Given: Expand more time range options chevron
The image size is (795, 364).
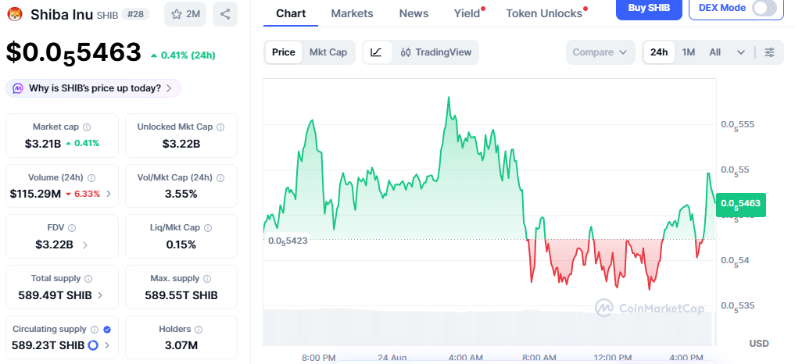Looking at the screenshot, I should [x=741, y=52].
